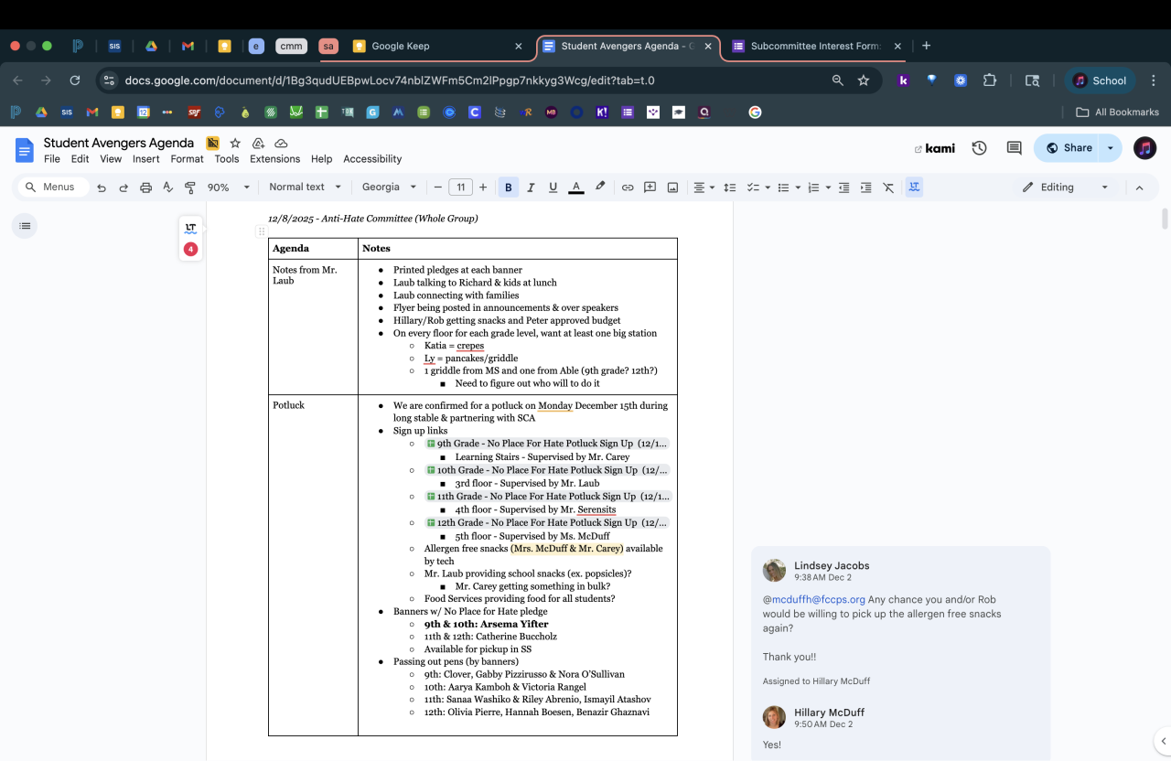Insert an image from the toolbar
Image resolution: width=1171 pixels, height=761 pixels.
(672, 188)
